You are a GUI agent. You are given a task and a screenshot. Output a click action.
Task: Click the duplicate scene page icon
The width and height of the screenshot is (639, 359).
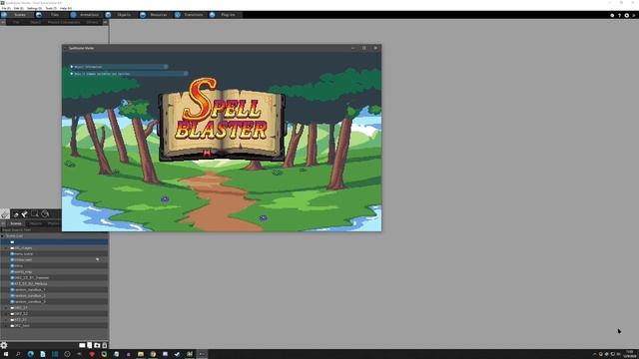click(90, 345)
